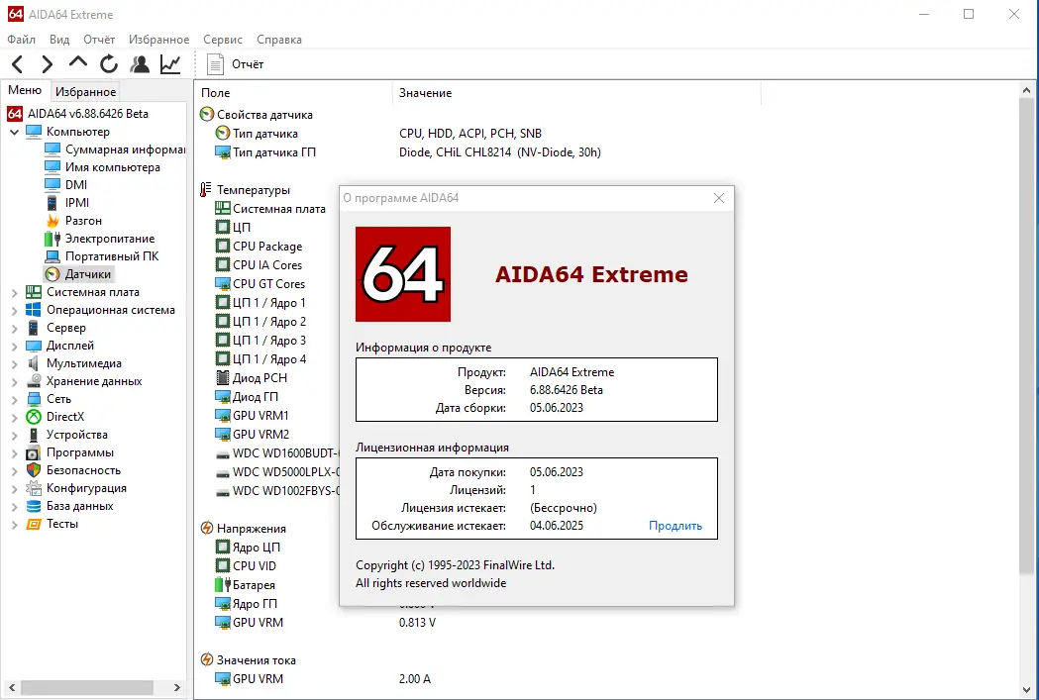Select the CPU Package temperature row
The width and height of the screenshot is (1039, 700).
tap(259, 247)
